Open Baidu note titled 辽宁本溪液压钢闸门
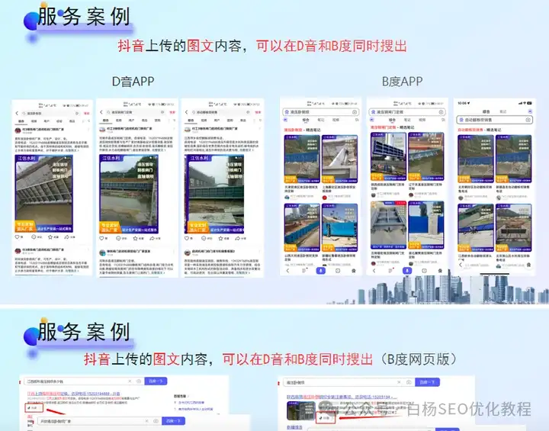Viewport: 549px width, 431px height. [x=425, y=186]
